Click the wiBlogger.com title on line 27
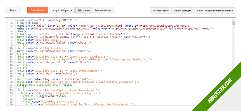 tap(45, 96)
